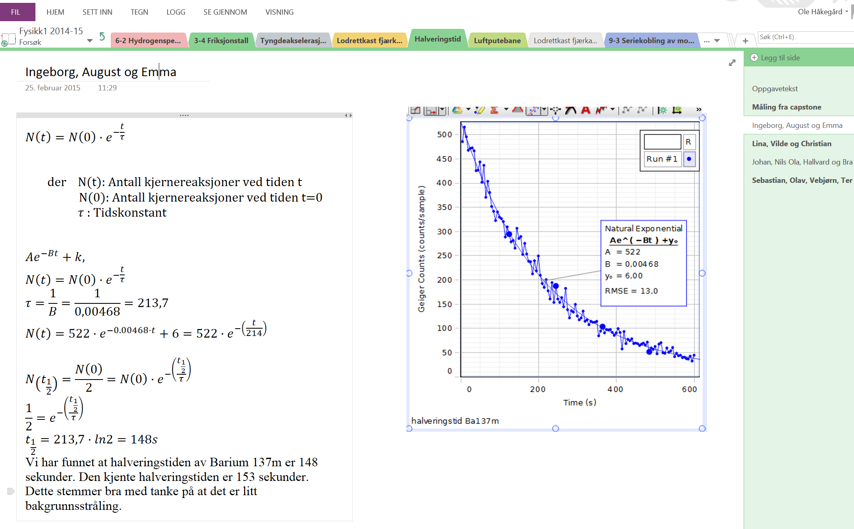The height and width of the screenshot is (529, 854).
Task: Click the curve fit icon
Action: (532, 110)
